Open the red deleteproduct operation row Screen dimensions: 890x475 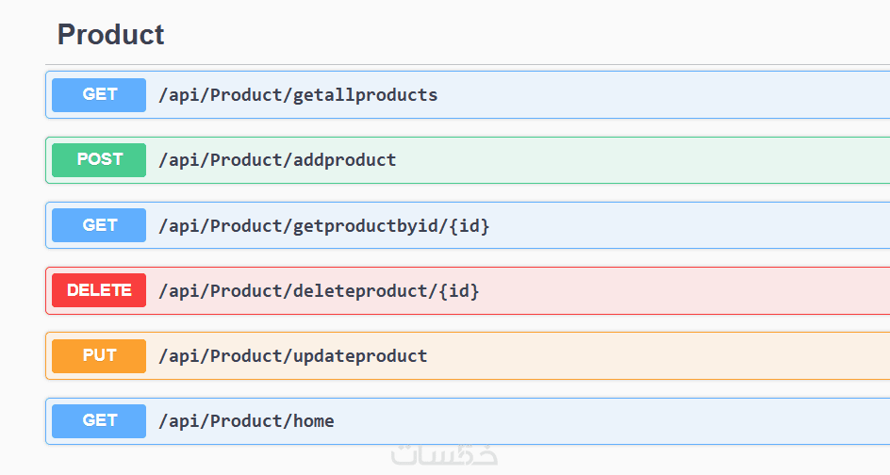click(x=660, y=290)
